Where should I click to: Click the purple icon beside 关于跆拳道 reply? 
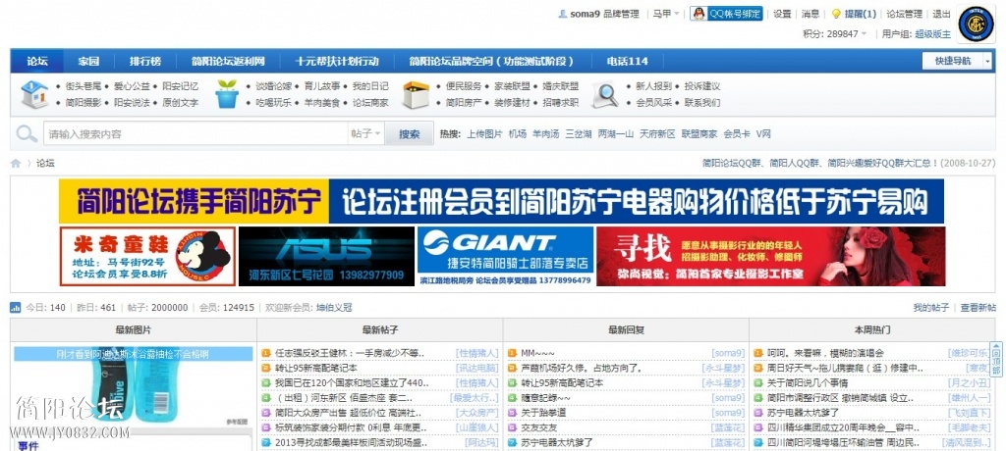pyautogui.click(x=512, y=413)
